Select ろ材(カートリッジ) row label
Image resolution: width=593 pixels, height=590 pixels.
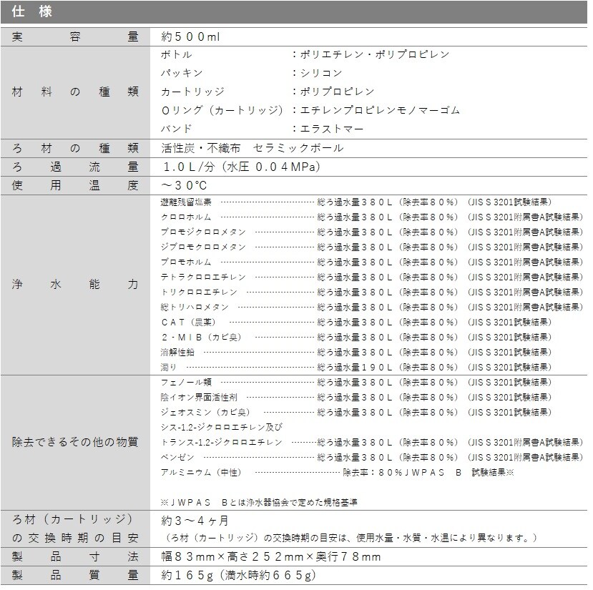tap(72, 519)
